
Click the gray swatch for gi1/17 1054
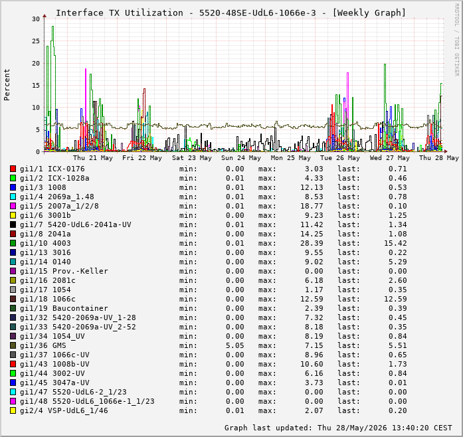13,290
